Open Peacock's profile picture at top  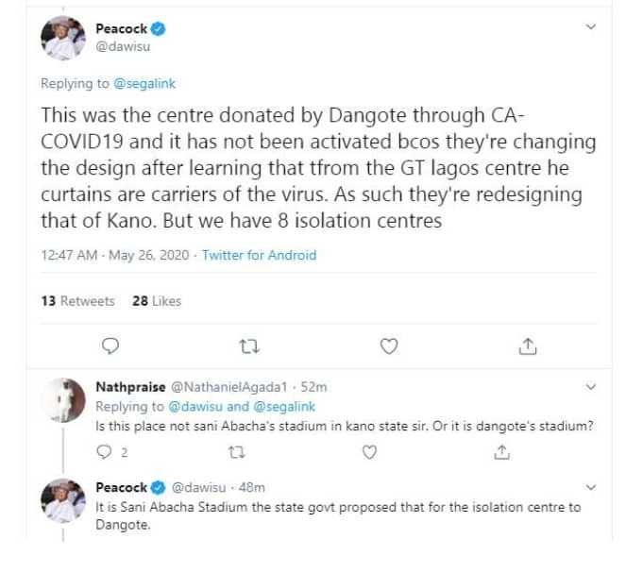tap(65, 38)
